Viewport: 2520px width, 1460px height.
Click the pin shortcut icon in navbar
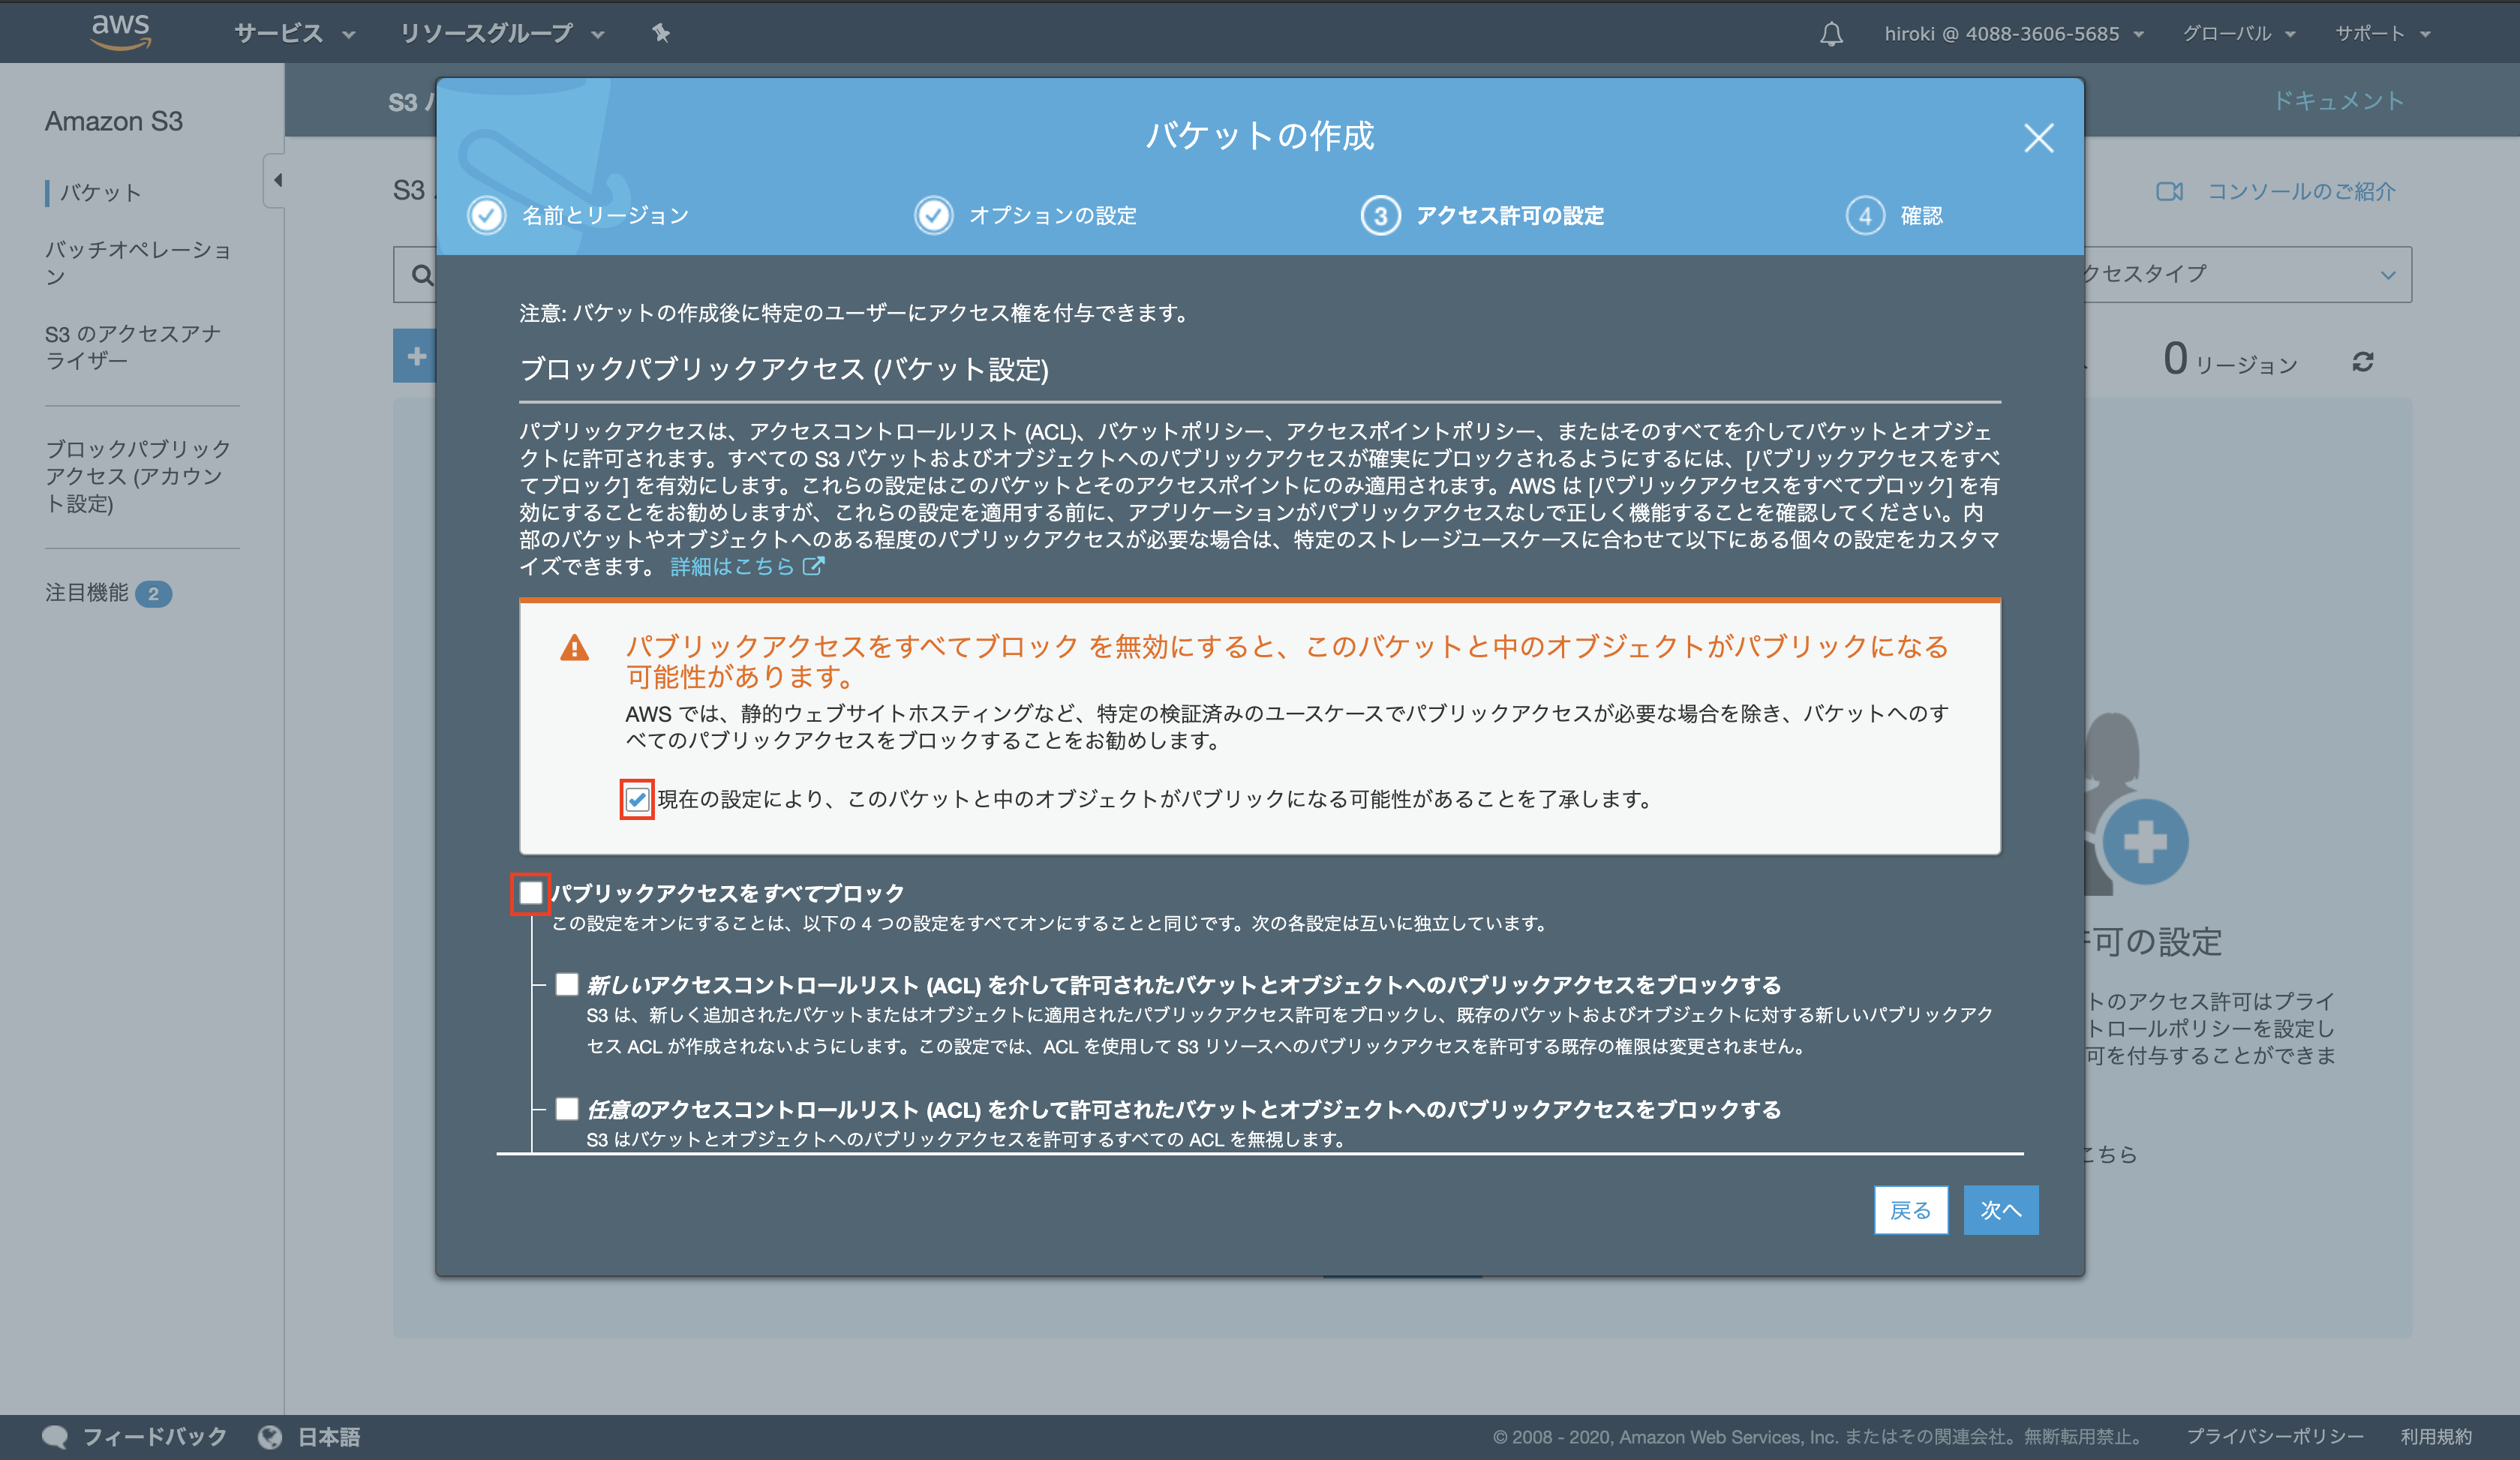coord(661,33)
